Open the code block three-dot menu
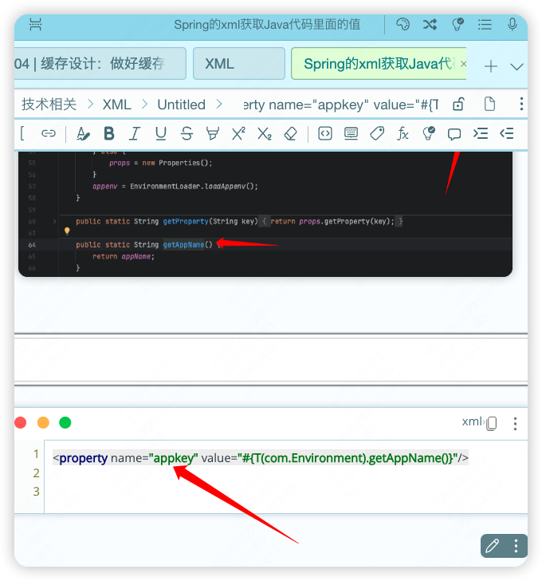The height and width of the screenshot is (581, 542). coord(515,423)
